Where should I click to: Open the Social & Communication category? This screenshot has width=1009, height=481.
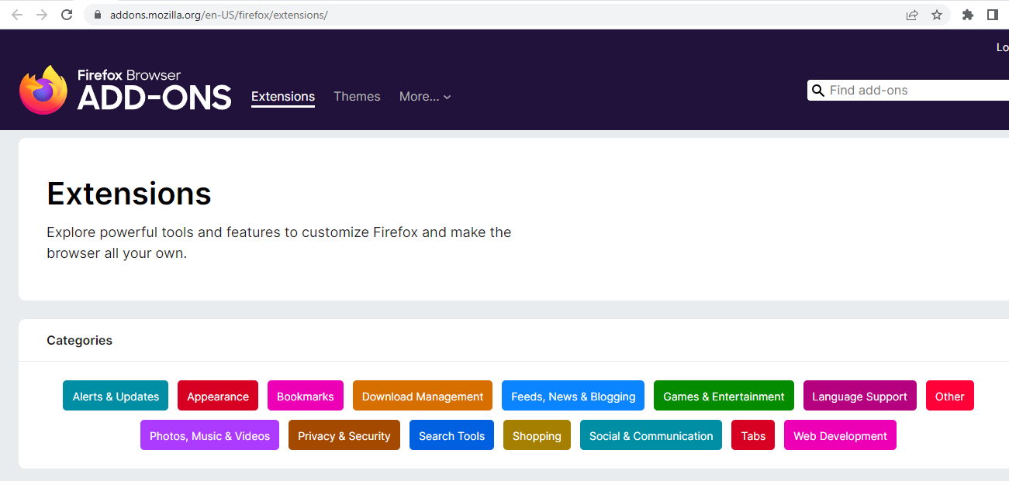point(651,435)
